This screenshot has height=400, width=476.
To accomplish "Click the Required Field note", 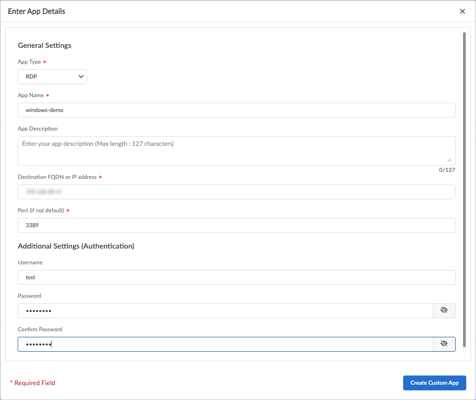I will pyautogui.click(x=34, y=383).
